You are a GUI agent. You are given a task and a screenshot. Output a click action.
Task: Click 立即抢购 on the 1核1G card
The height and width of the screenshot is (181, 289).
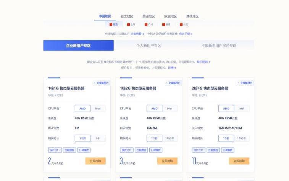point(95,161)
